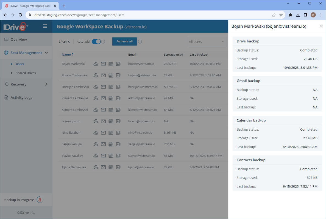Screen dimensions: 326x219
Task: Click Contacts icon in Tijana Denkovska row
Action: point(118,167)
